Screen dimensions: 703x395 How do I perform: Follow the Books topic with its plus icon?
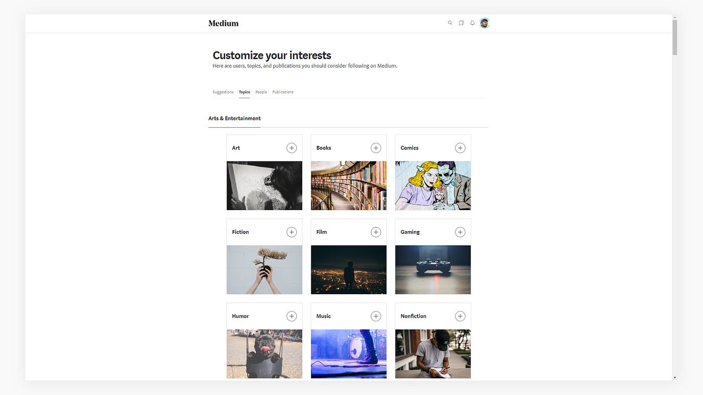coord(376,147)
